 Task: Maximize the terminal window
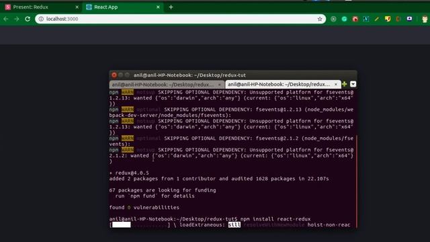click(127, 75)
